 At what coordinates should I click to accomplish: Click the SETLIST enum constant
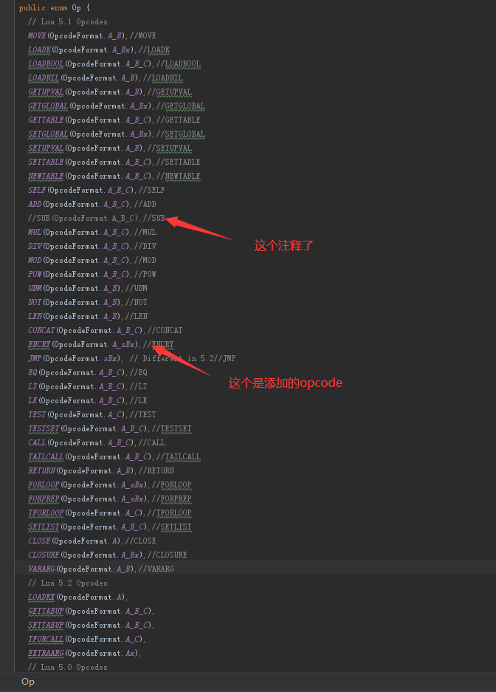(x=44, y=527)
